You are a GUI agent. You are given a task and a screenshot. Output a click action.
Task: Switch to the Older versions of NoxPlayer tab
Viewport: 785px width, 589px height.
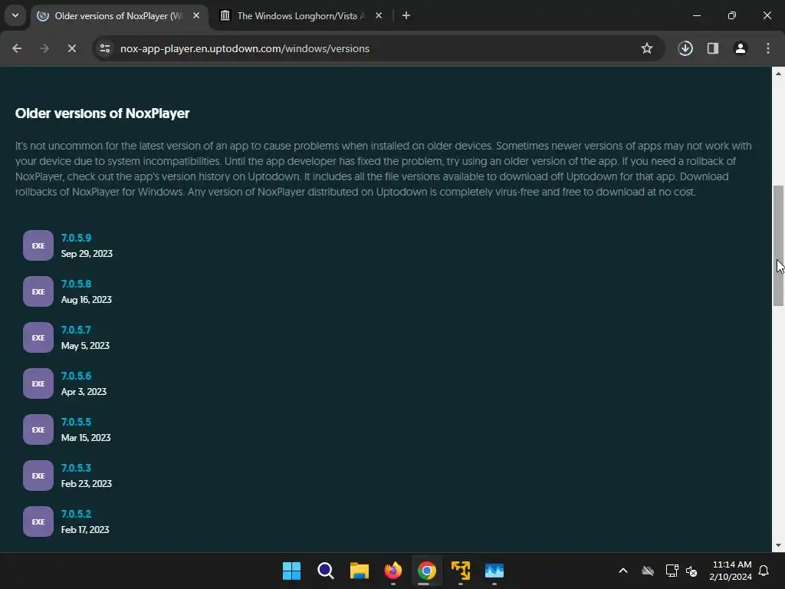coord(119,16)
